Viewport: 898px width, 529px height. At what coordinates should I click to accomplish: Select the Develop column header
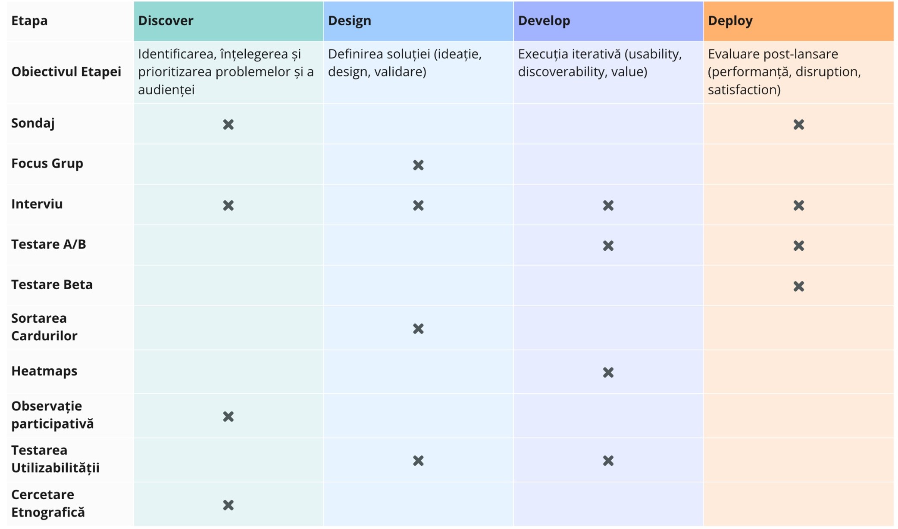point(608,21)
